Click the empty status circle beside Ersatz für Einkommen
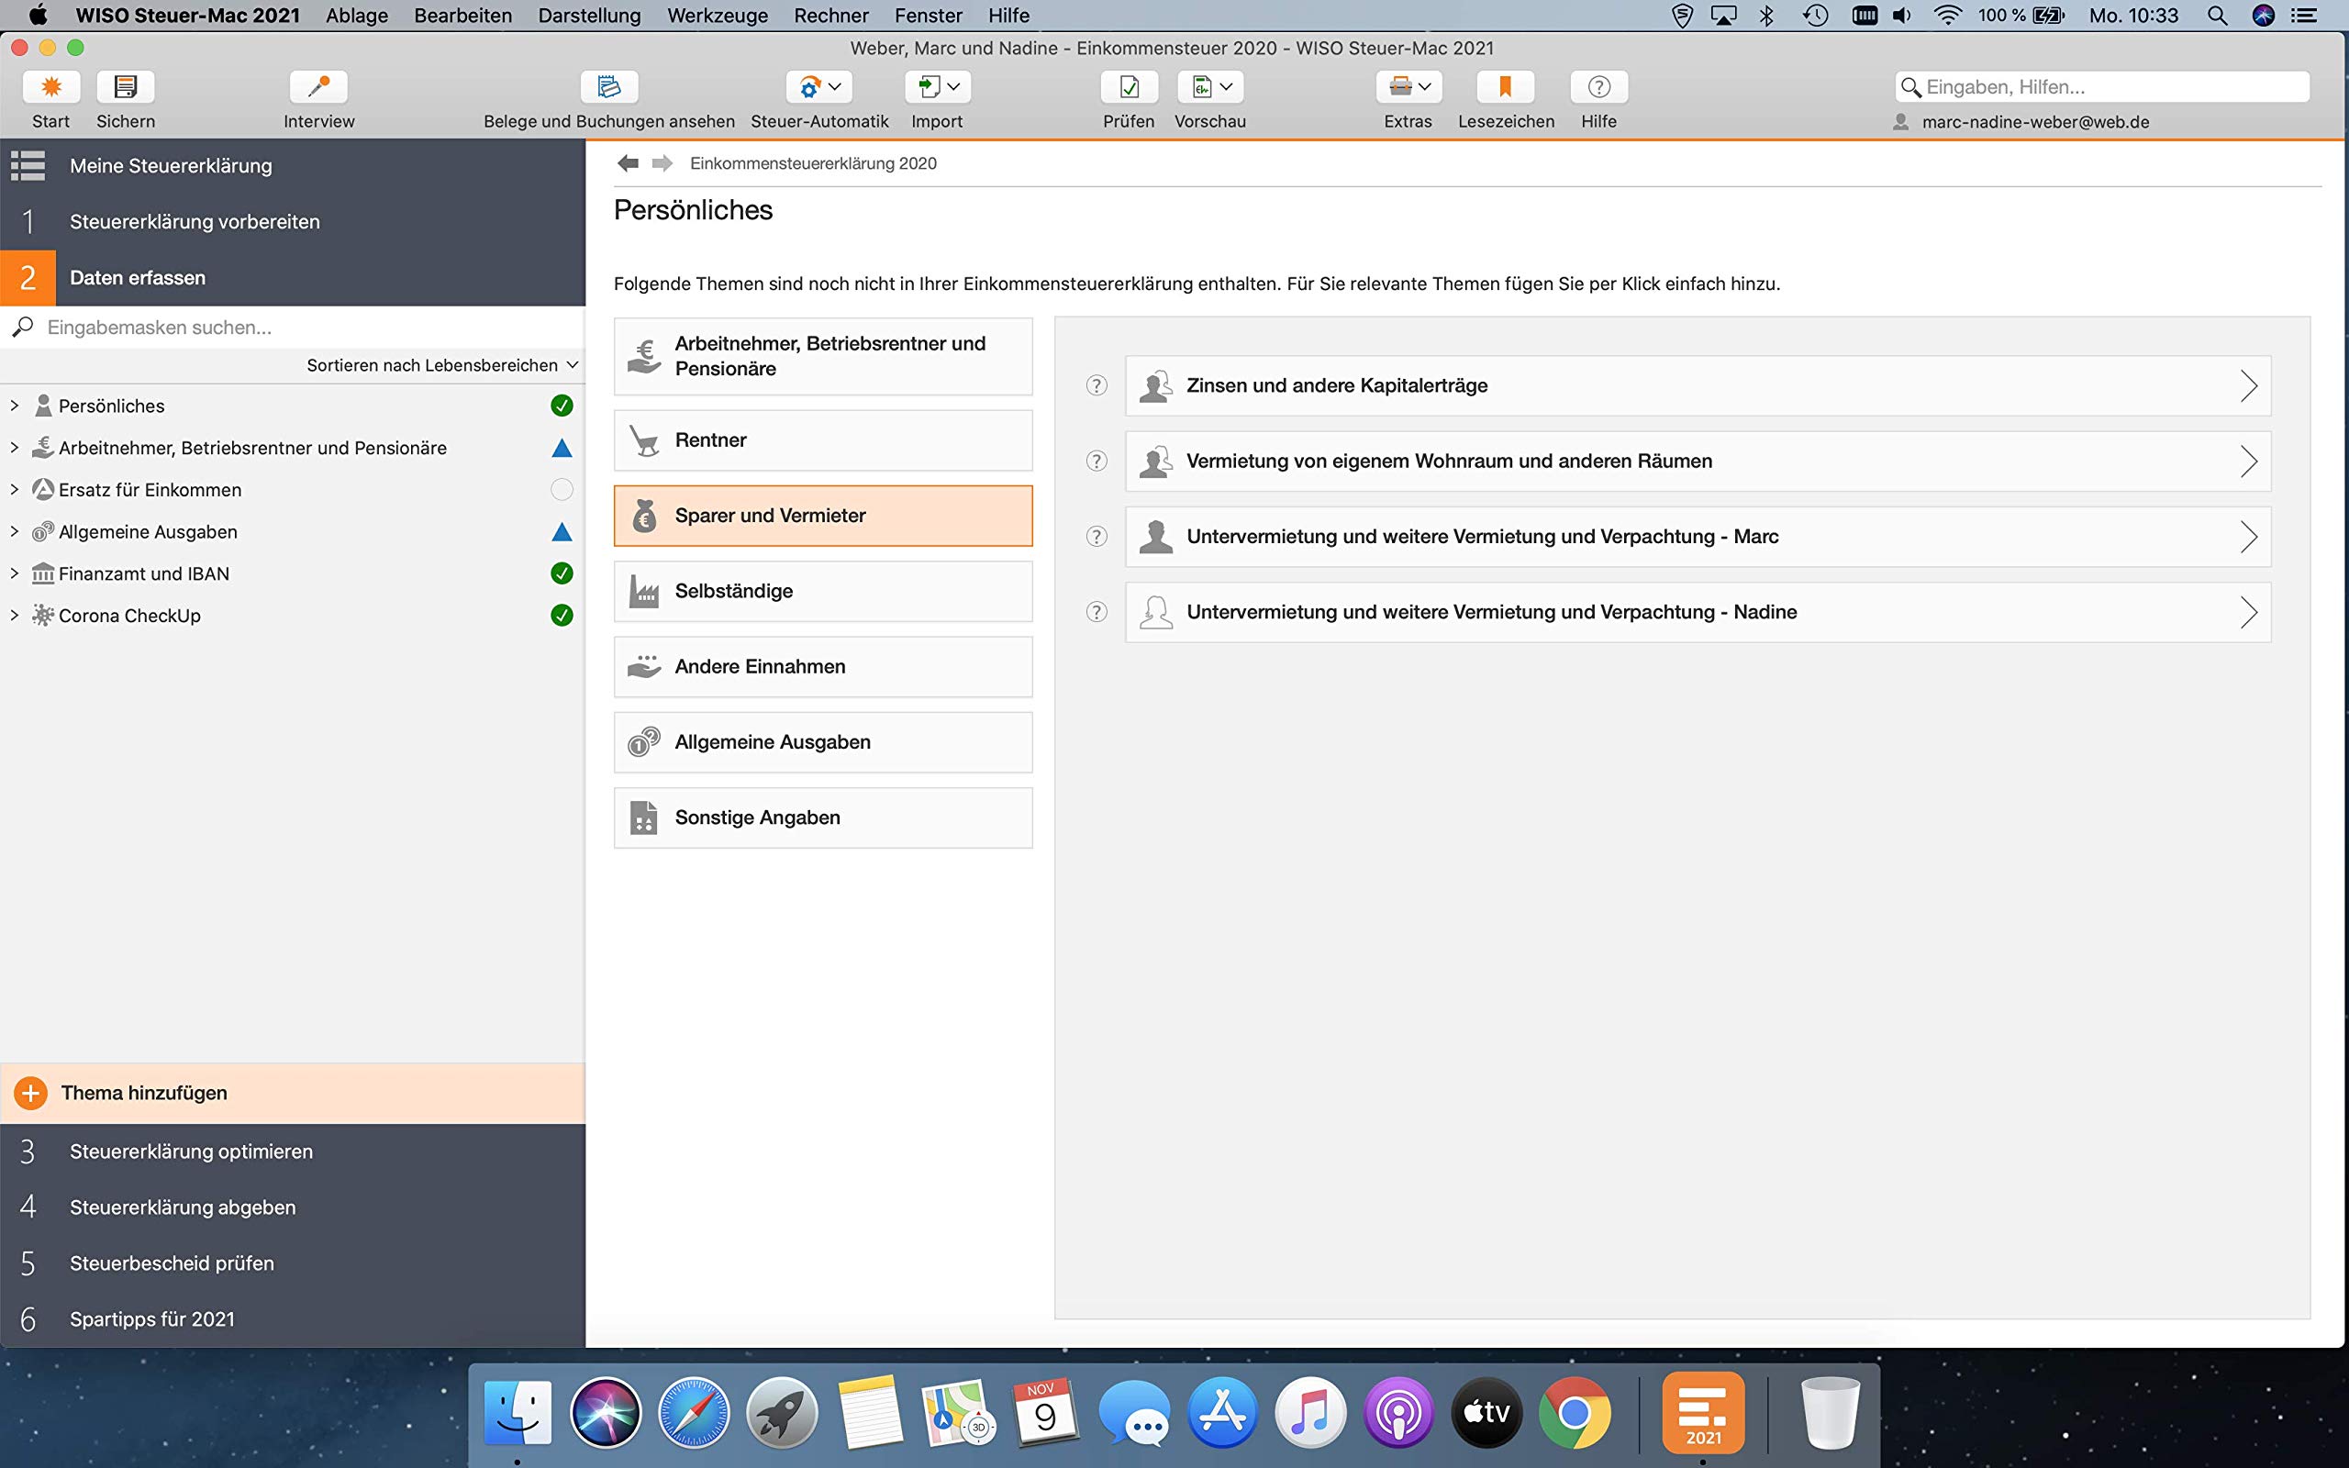Screen dimensions: 2349x1468 pos(561,489)
